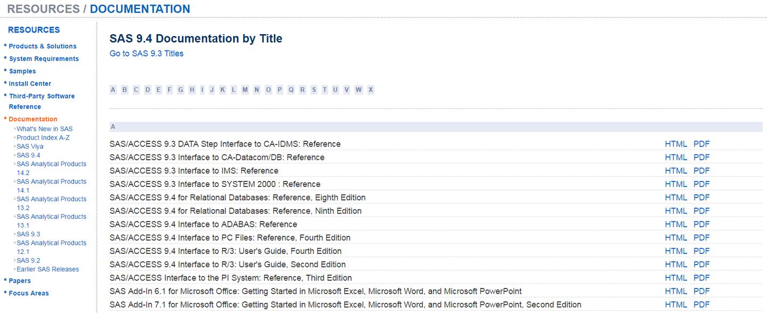The image size is (767, 313).
Task: Jump to letter M in alphabet index
Action: [245, 90]
